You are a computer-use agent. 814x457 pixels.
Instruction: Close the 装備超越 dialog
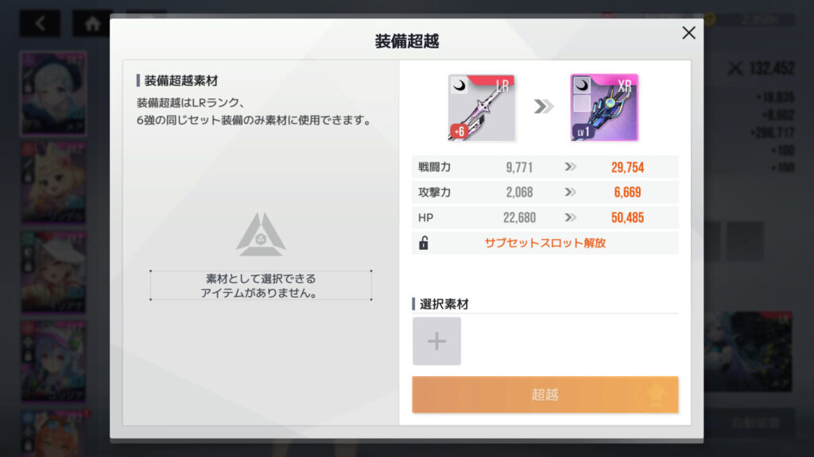point(688,33)
